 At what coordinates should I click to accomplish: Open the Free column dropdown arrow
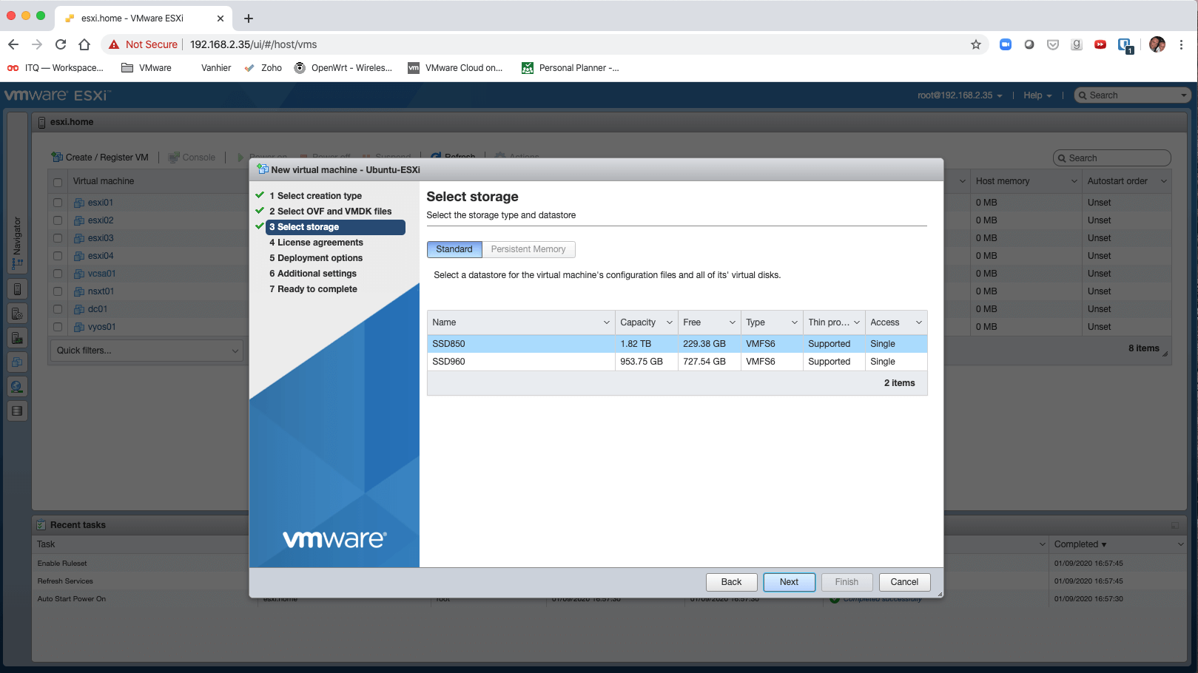pyautogui.click(x=732, y=322)
